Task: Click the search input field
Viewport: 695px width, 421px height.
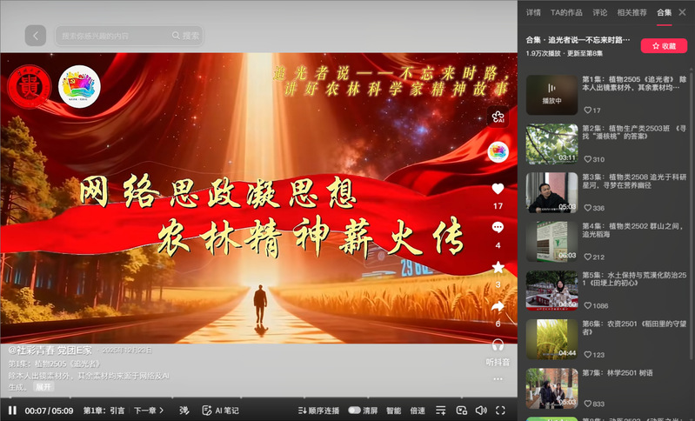Action: [x=113, y=36]
